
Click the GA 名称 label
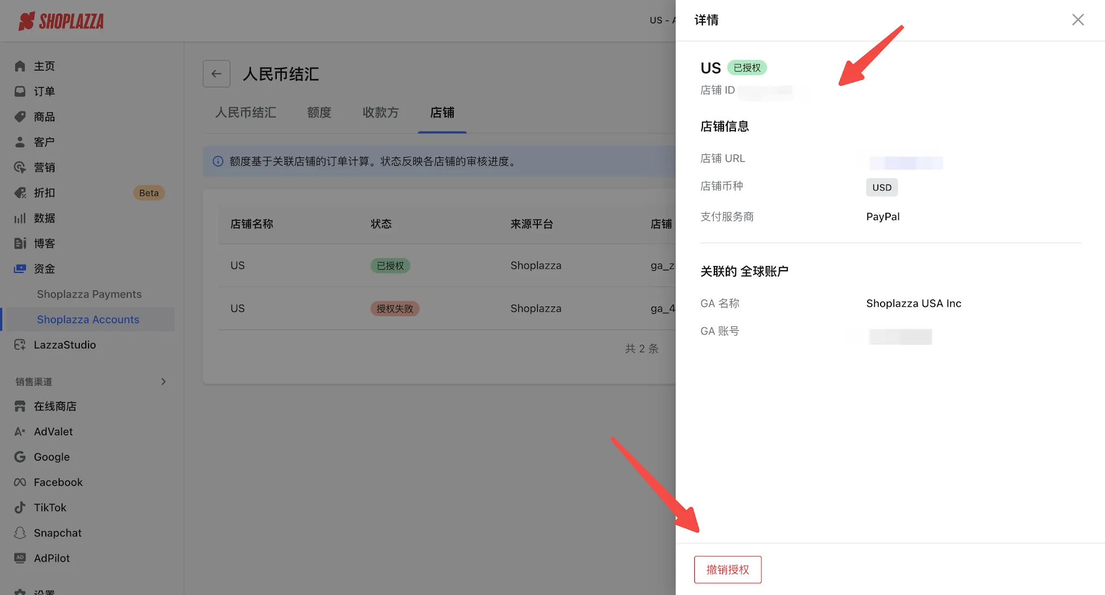pyautogui.click(x=720, y=303)
